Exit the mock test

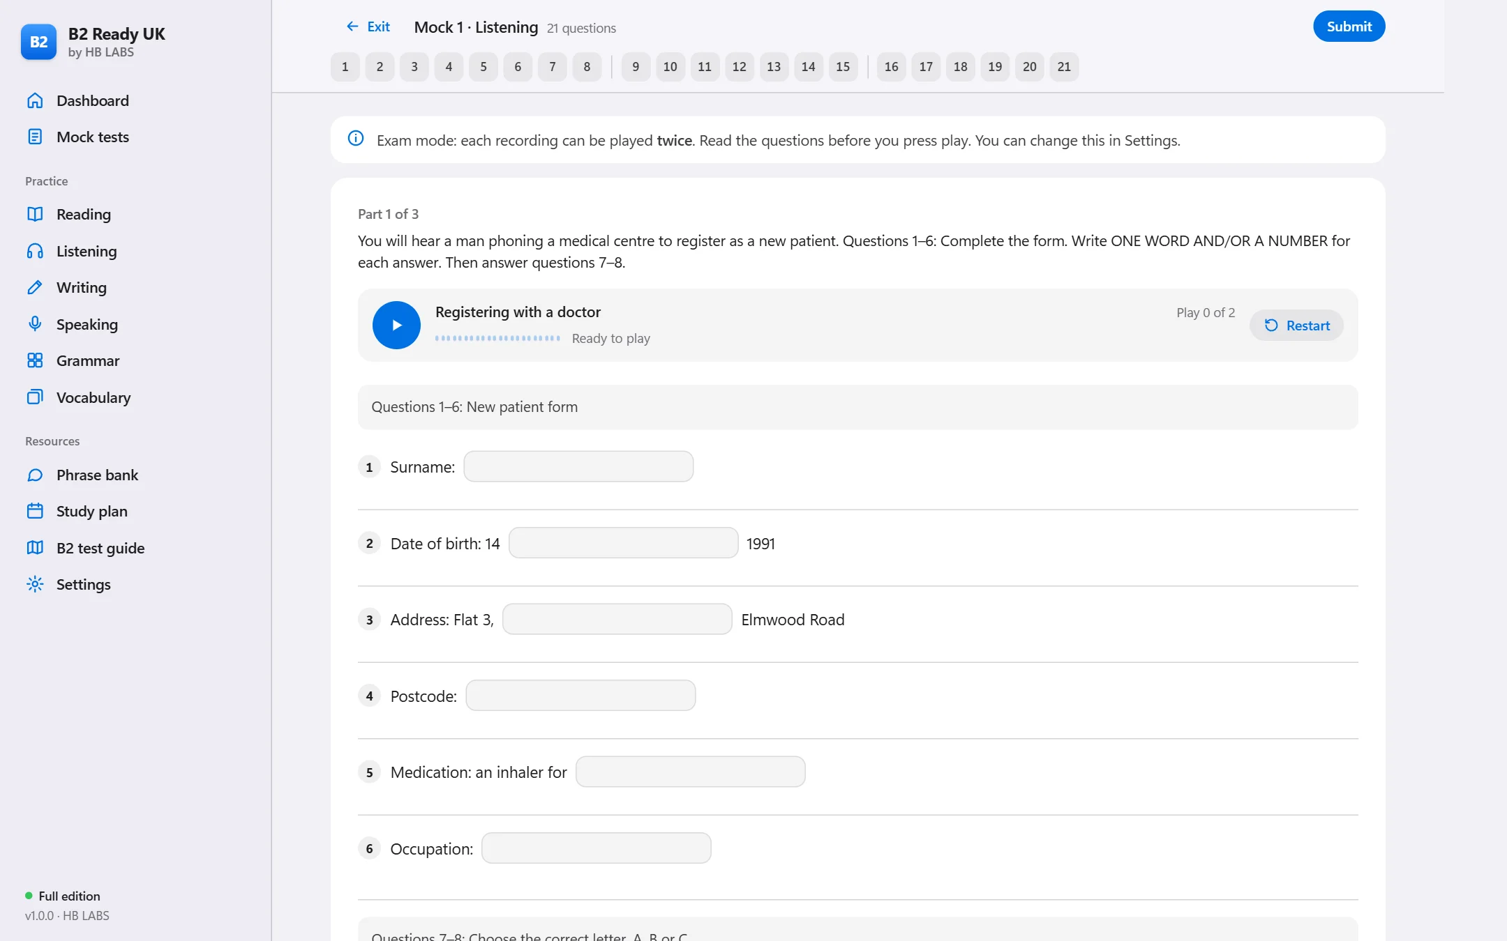[x=368, y=26]
